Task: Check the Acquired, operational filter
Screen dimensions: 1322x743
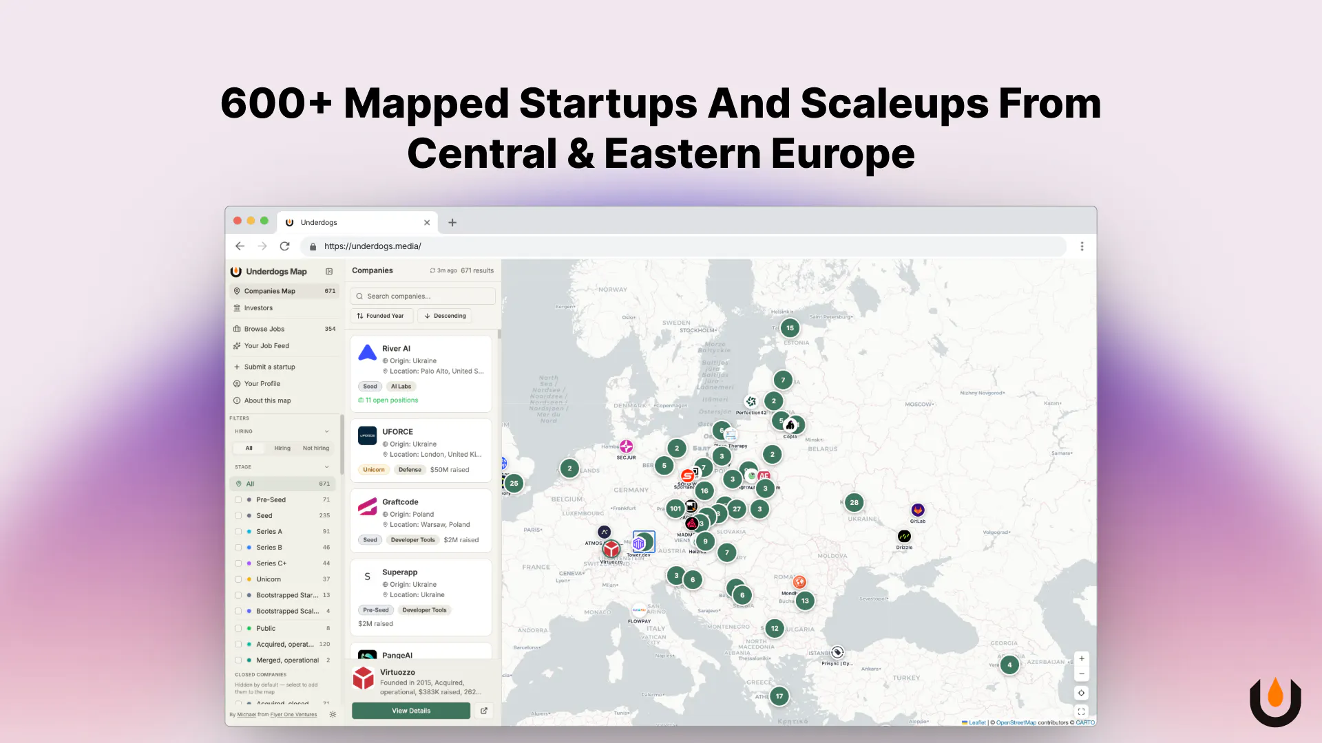Action: [x=238, y=645]
